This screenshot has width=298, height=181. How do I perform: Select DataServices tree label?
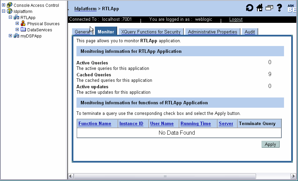[x=40, y=30]
